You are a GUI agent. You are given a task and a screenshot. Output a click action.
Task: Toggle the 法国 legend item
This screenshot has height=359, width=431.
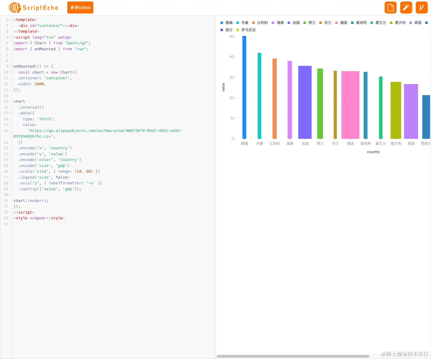[x=294, y=23]
